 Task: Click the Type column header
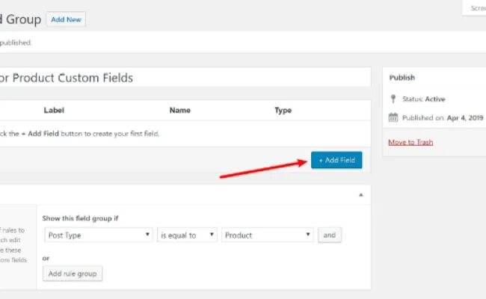(283, 111)
